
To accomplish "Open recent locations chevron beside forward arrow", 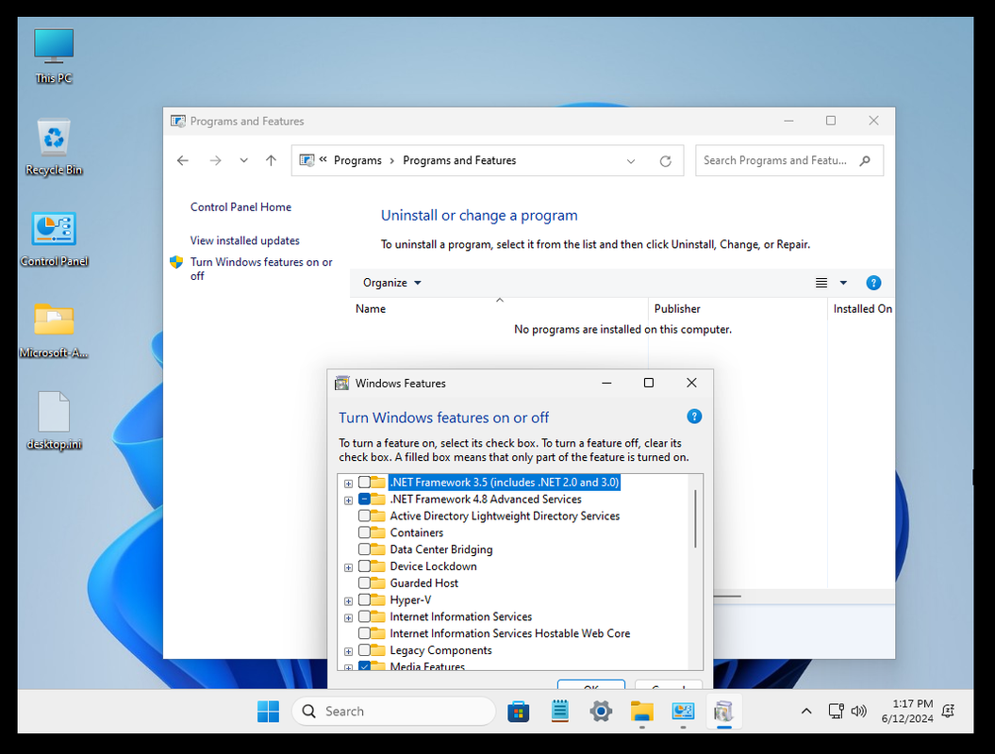I will click(x=243, y=160).
